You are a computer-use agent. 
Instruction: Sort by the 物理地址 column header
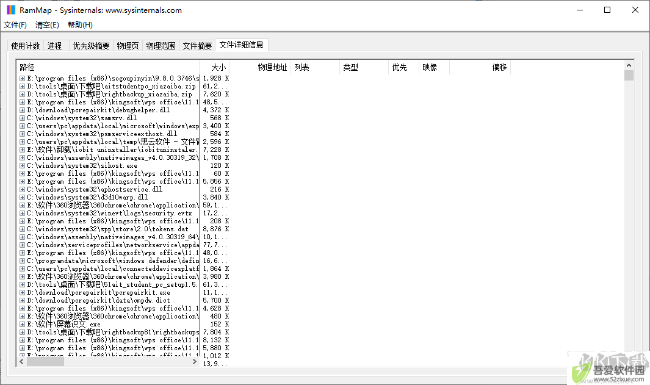[261, 67]
